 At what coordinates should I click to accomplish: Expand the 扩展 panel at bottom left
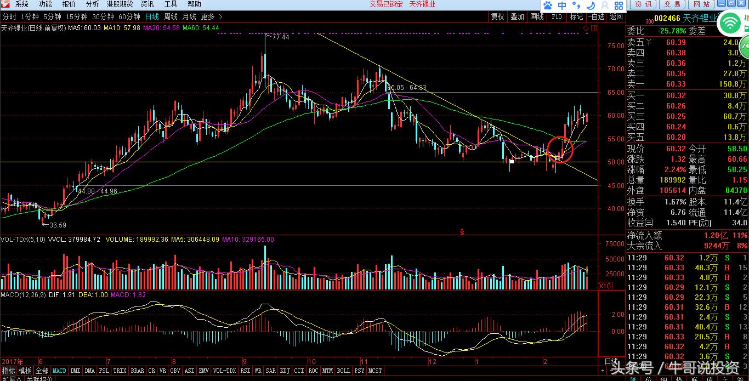[x=12, y=378]
